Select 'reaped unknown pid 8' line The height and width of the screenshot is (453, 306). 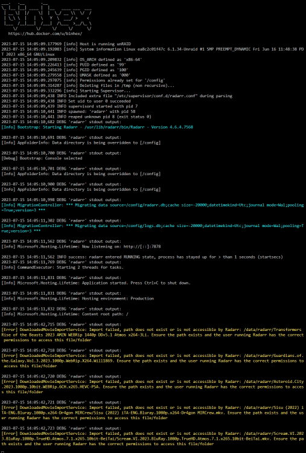[x=76, y=117]
